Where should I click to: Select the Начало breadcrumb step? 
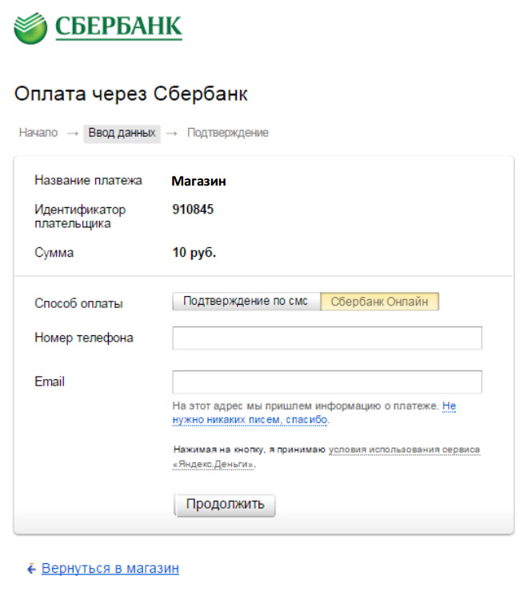38,133
